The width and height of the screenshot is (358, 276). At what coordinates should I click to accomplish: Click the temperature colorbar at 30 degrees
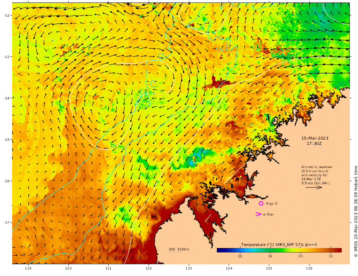(301, 250)
